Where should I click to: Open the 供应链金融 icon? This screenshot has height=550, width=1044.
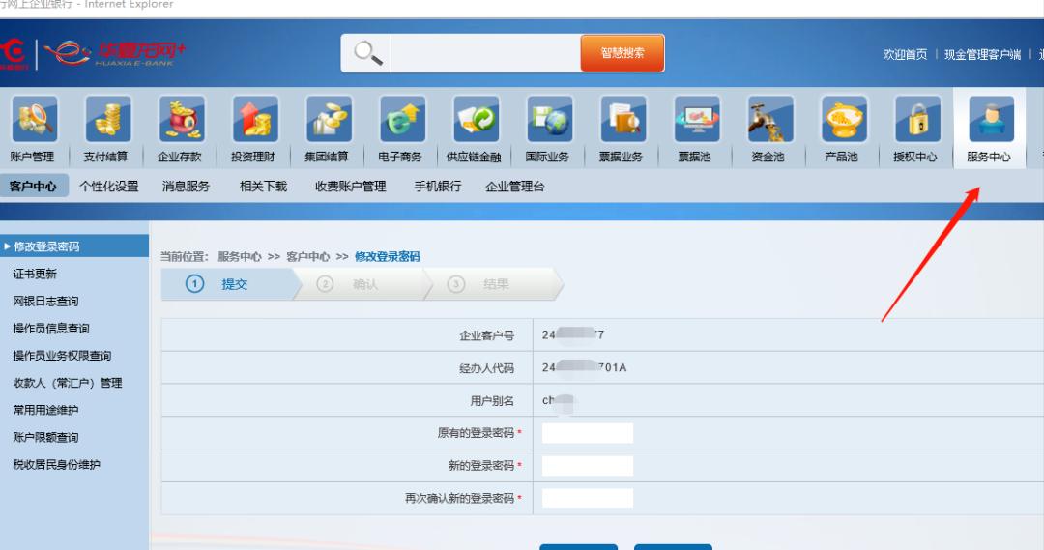pos(476,119)
